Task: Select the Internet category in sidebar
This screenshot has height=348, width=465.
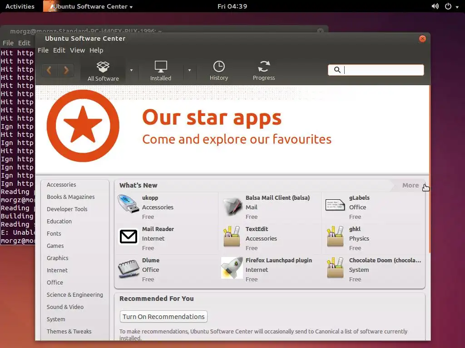Action: [x=57, y=270]
